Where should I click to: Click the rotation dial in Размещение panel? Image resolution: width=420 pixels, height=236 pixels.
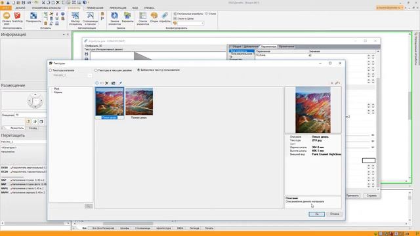(x=35, y=101)
